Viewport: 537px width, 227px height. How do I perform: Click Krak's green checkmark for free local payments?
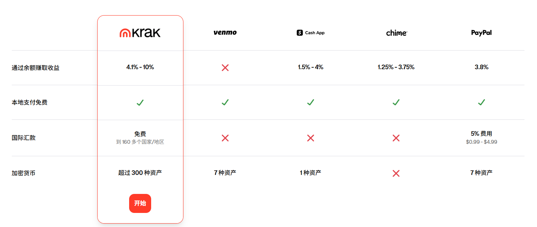pyautogui.click(x=140, y=102)
